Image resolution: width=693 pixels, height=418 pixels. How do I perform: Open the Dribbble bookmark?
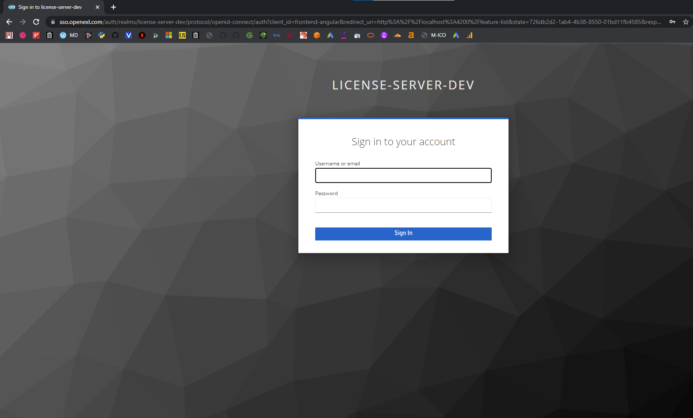[x=22, y=35]
